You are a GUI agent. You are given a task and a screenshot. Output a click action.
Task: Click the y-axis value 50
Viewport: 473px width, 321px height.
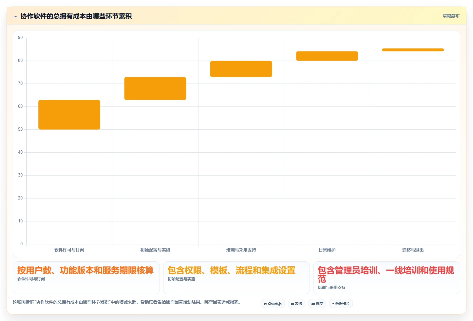click(x=20, y=129)
